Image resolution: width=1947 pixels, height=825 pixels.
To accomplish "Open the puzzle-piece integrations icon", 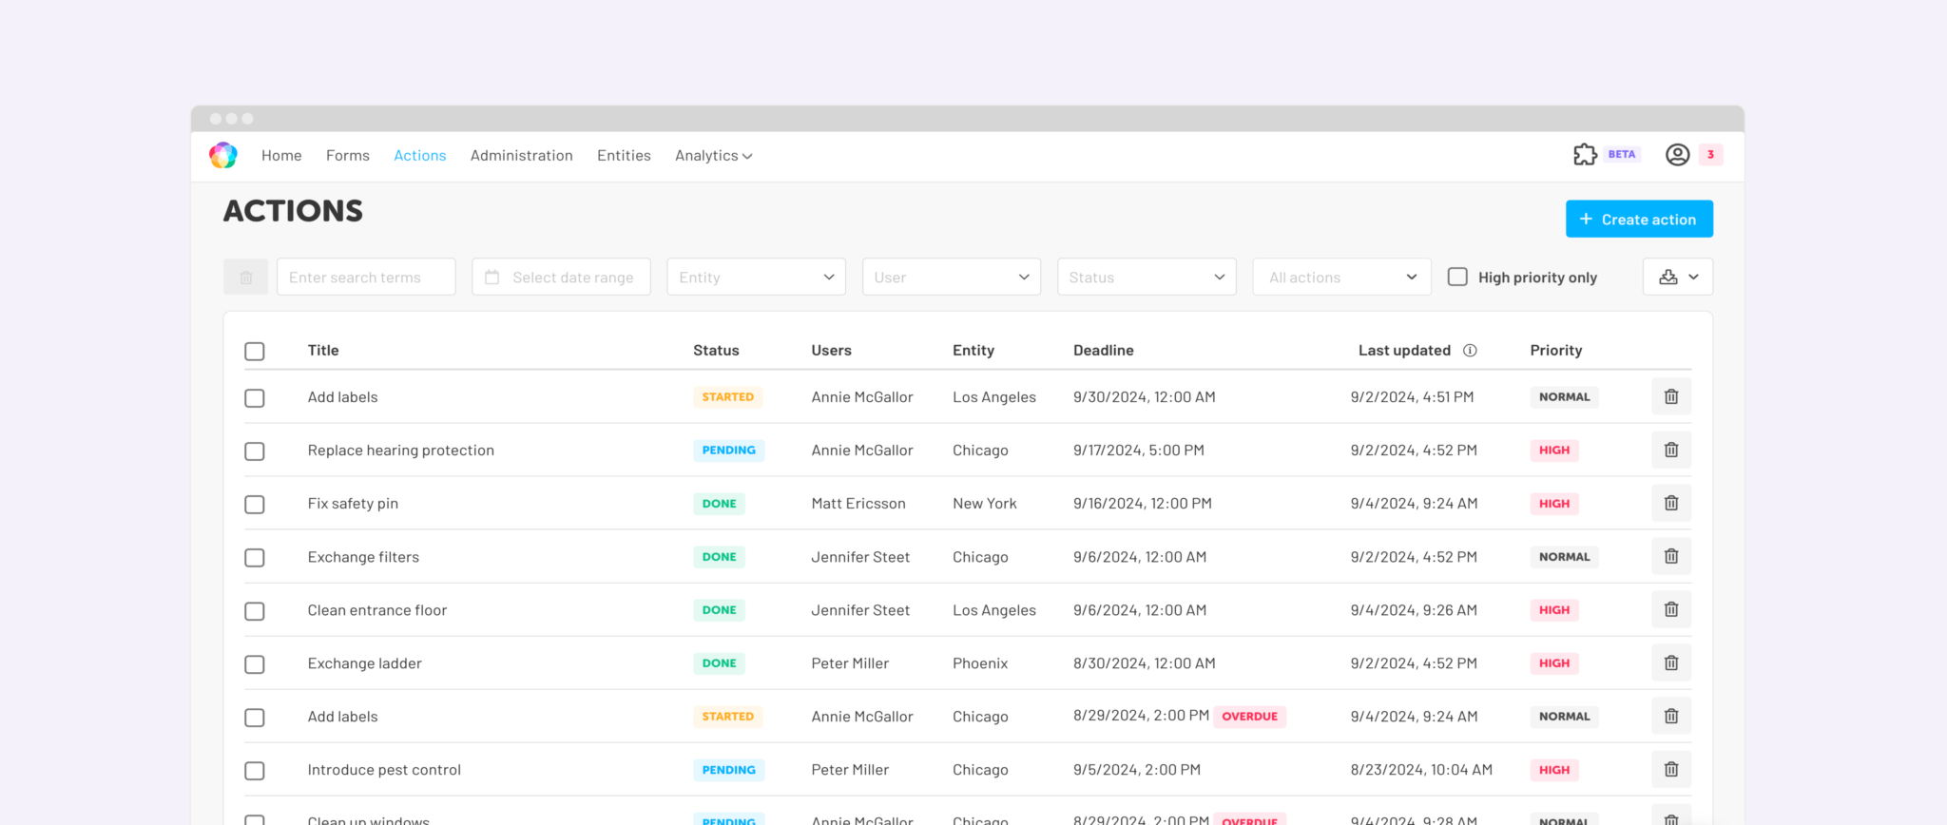I will tap(1585, 155).
